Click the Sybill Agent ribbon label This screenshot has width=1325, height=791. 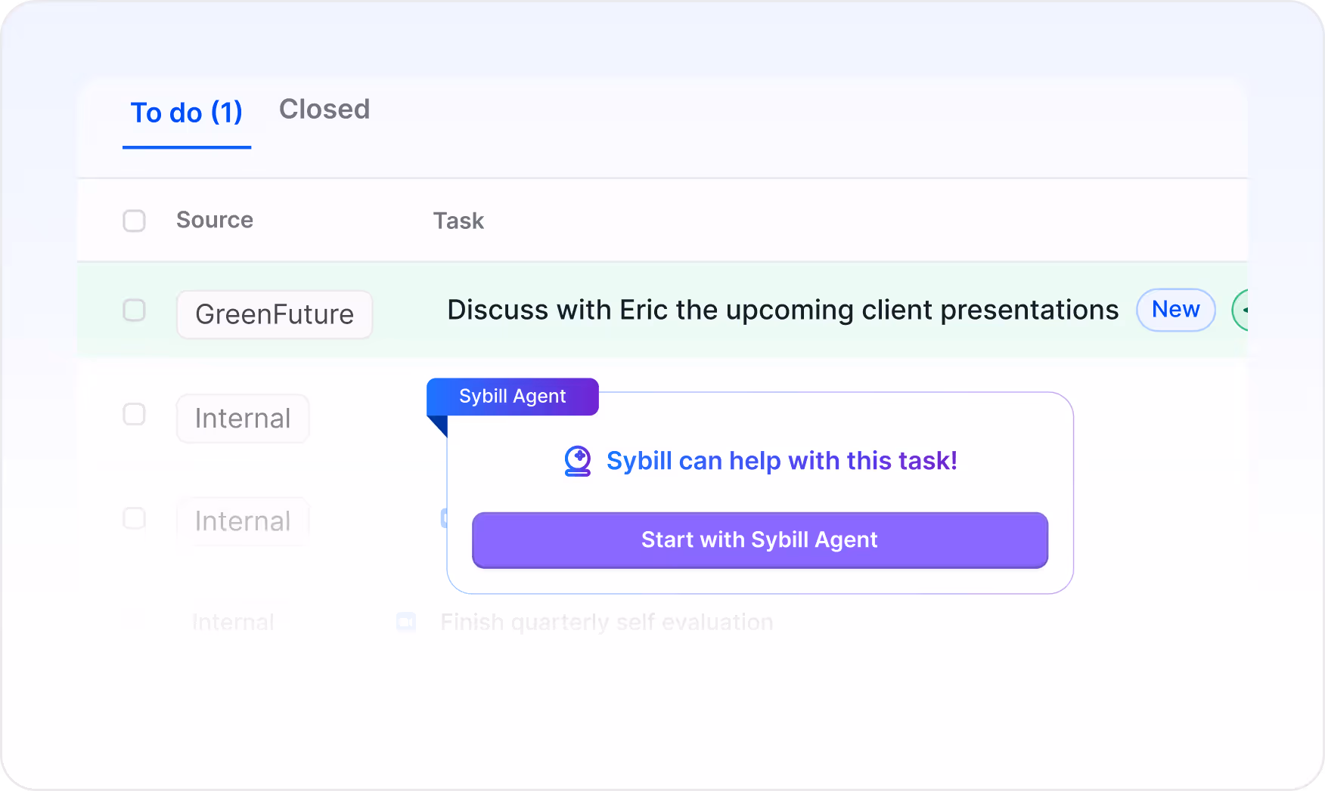513,397
